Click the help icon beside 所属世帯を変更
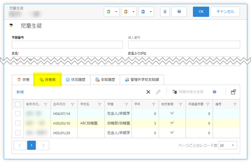This screenshot has height=163, width=251. pyautogui.click(x=214, y=92)
